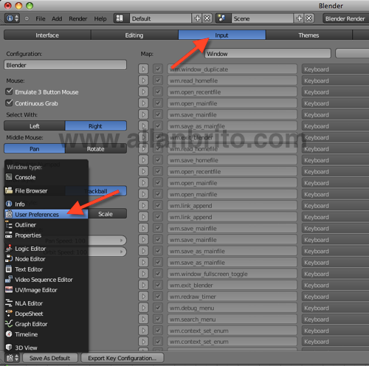Open the Render menu

point(78,18)
